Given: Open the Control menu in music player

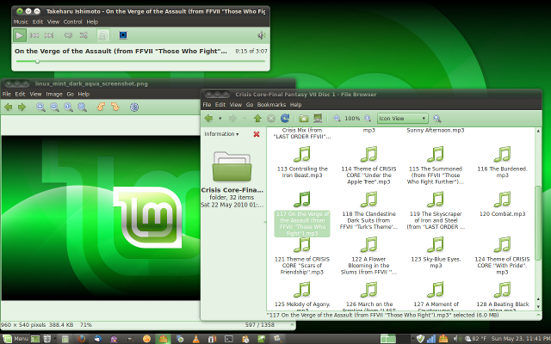Looking at the screenshot, I should (72, 21).
